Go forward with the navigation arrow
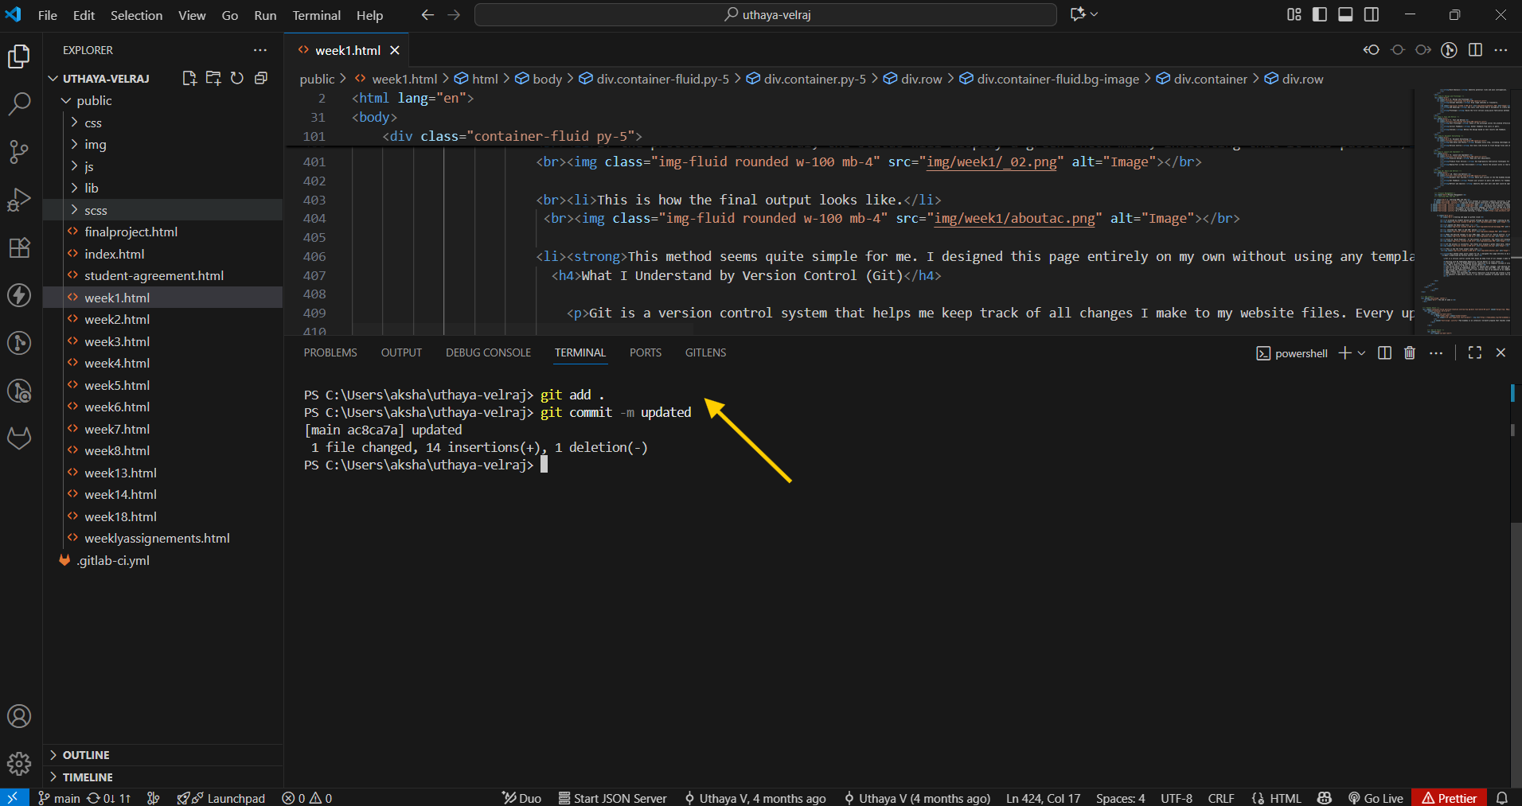The image size is (1522, 806). 454,14
